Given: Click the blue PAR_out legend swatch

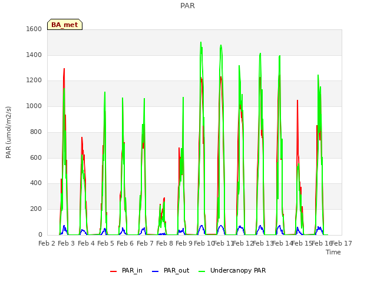Looking at the screenshot, I should point(156,271).
